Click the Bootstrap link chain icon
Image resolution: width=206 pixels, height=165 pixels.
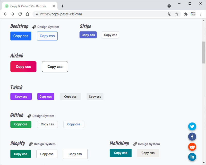tap(34, 27)
